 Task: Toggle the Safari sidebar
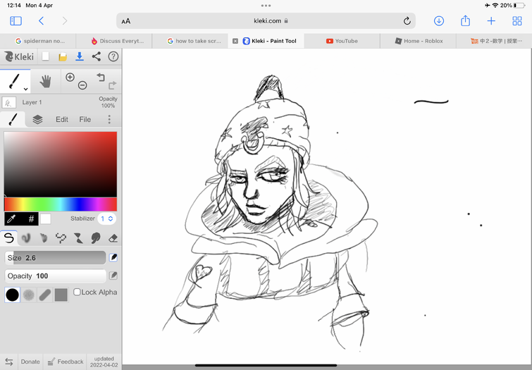pos(16,21)
